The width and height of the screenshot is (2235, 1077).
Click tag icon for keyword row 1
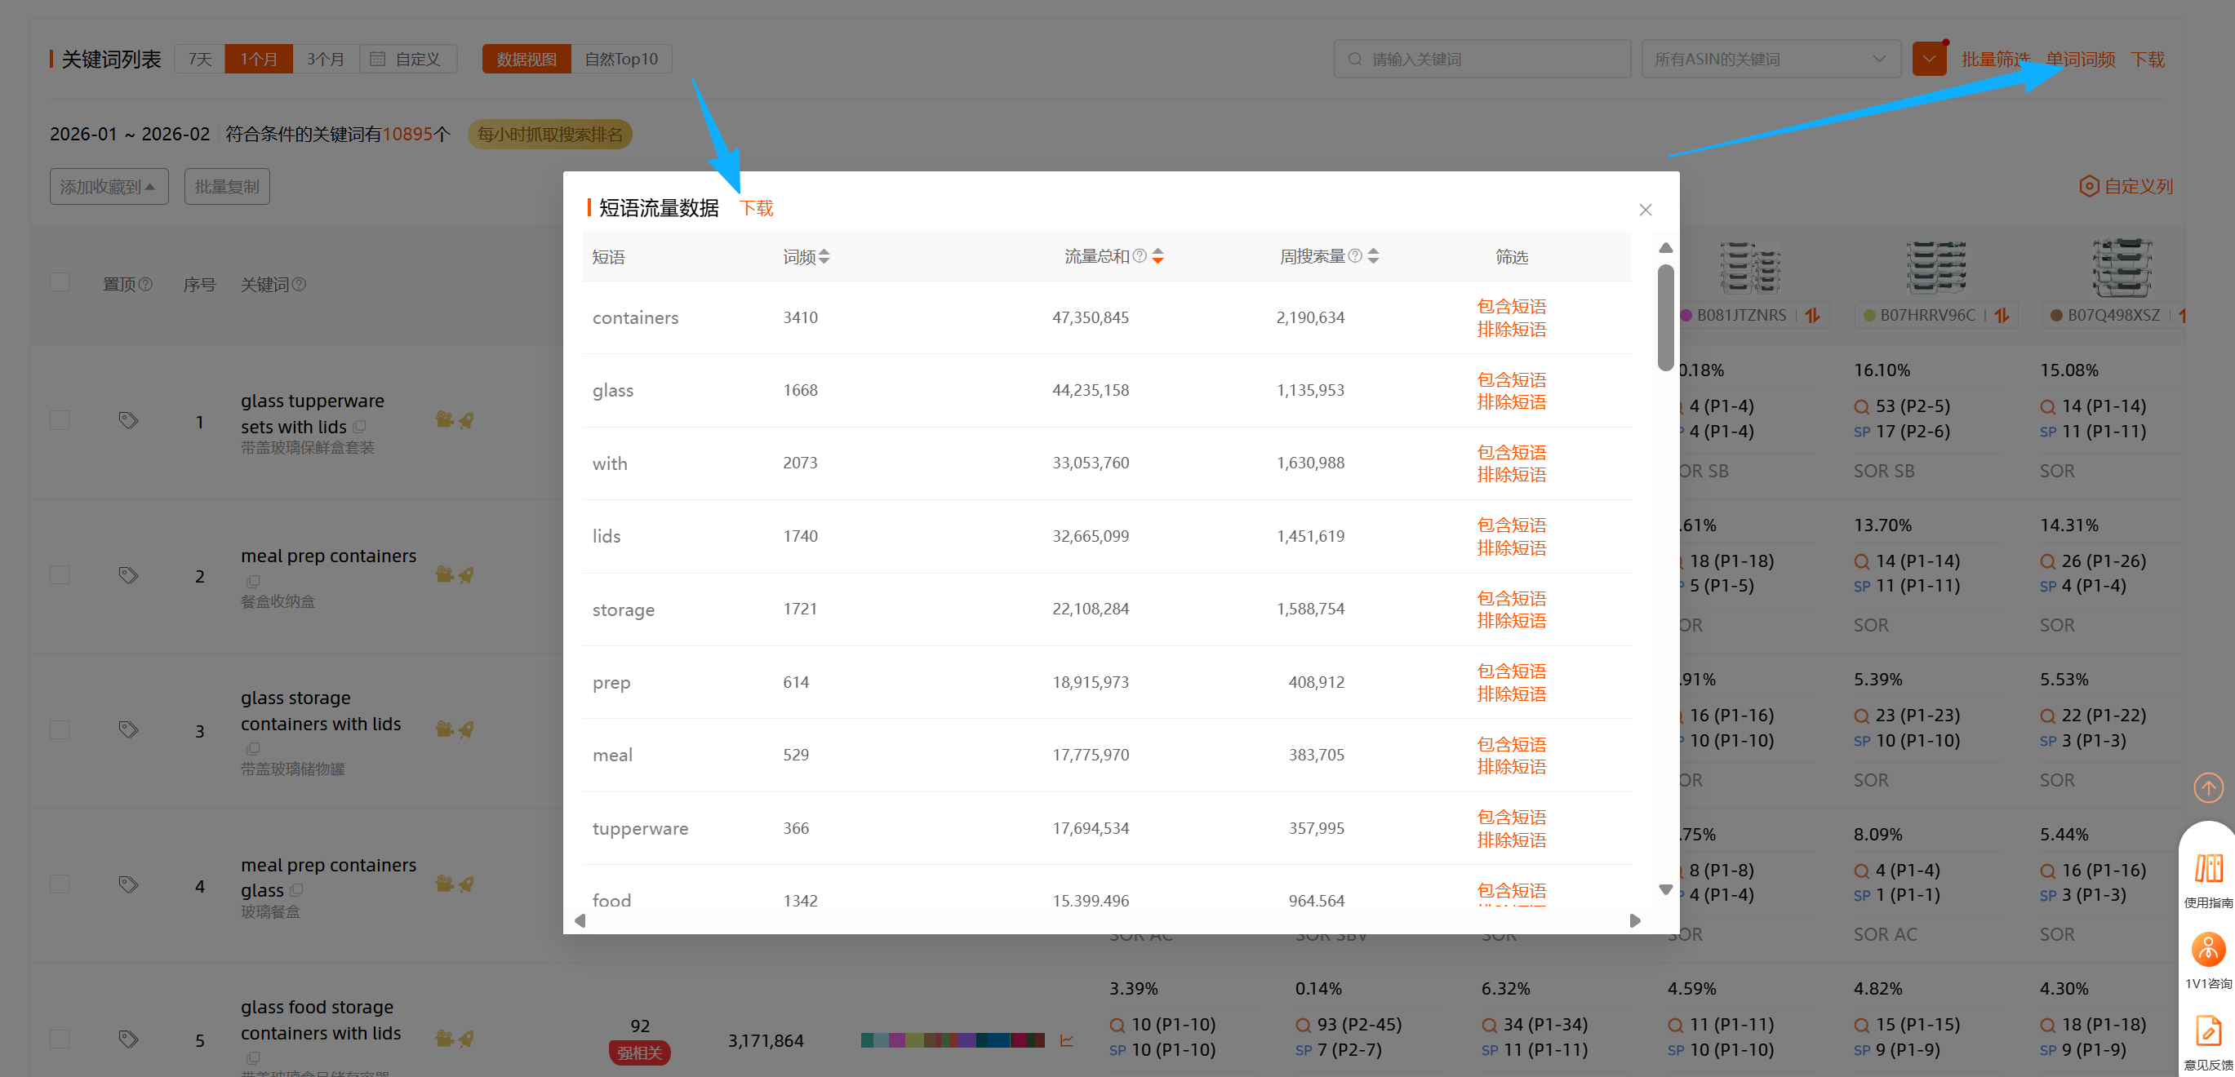[128, 420]
